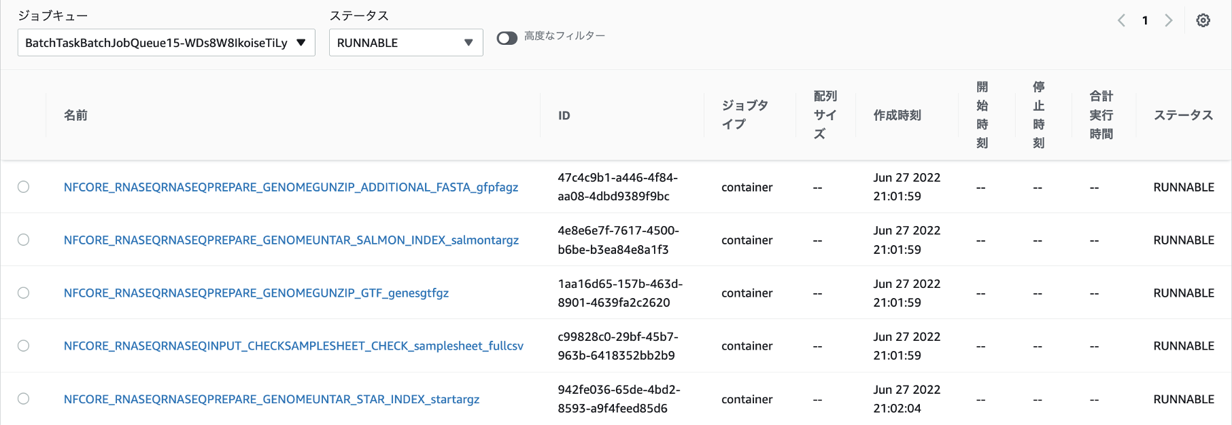This screenshot has height=425, width=1232.
Task: Click RUNNABLE status in SALMON_INDEX row
Action: click(1184, 240)
